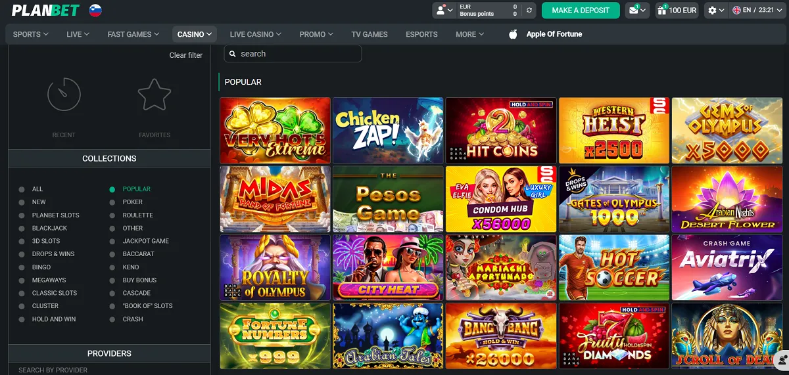Open the Chicken Zap game
This screenshot has width=789, height=375.
coord(388,131)
